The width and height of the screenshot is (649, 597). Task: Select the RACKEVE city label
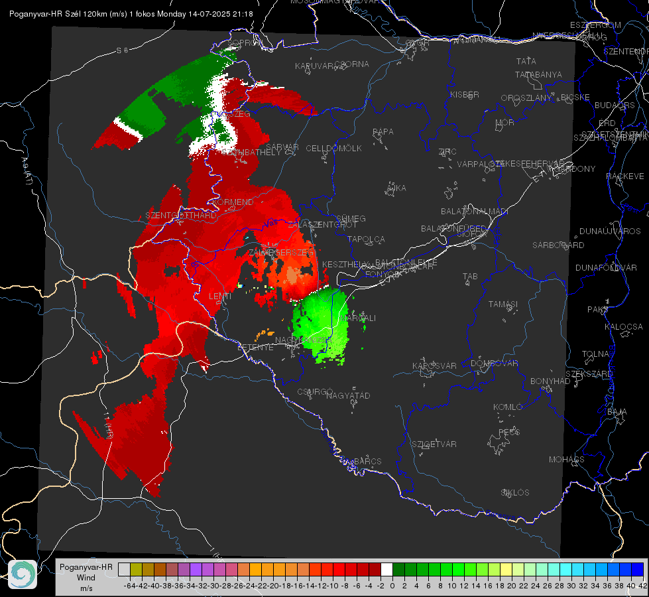pos(625,176)
